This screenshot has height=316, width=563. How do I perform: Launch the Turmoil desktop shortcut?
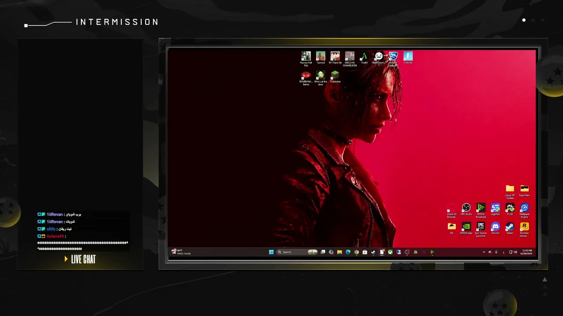coord(321,58)
